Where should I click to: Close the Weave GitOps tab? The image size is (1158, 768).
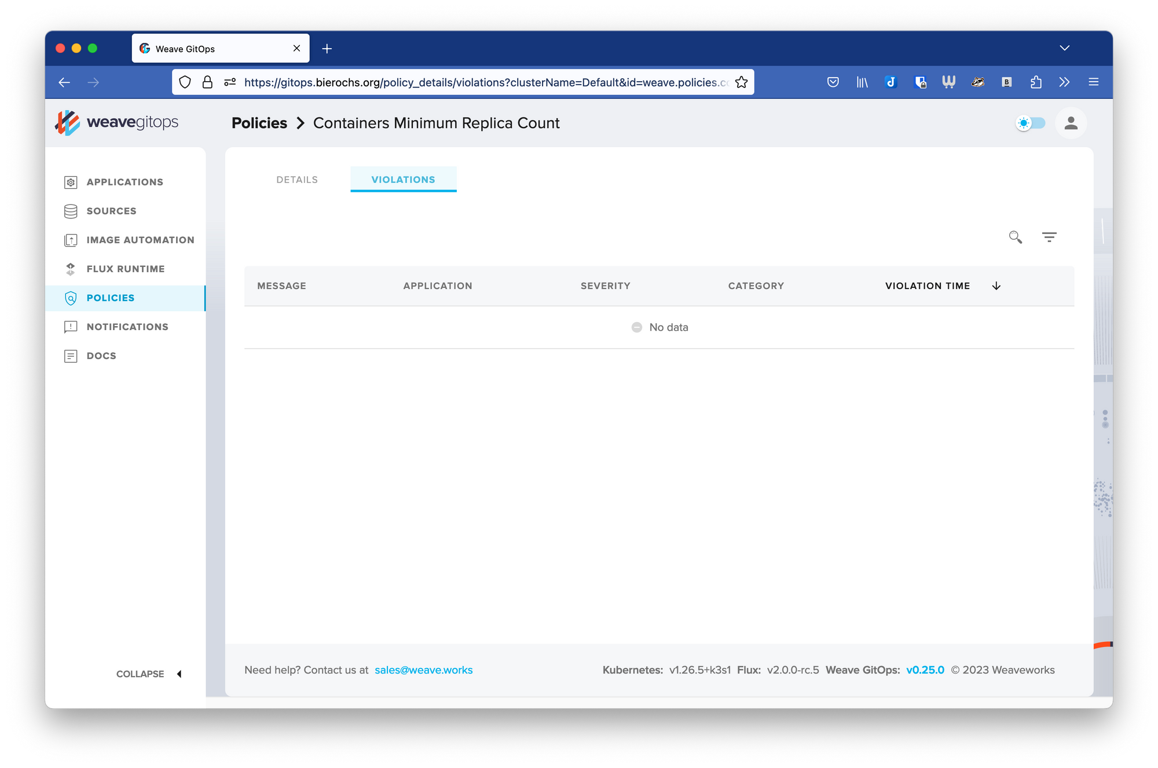(297, 49)
